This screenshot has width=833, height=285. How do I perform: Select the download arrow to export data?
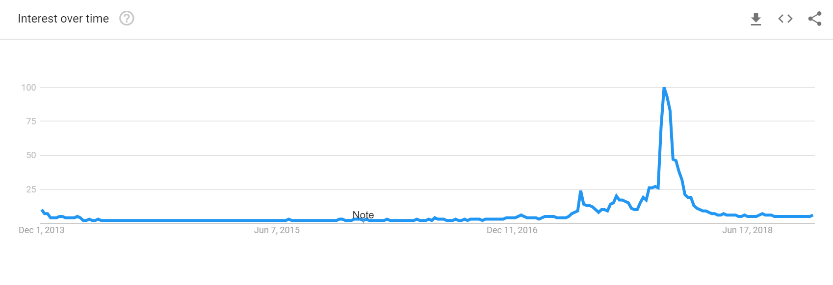coord(755,18)
